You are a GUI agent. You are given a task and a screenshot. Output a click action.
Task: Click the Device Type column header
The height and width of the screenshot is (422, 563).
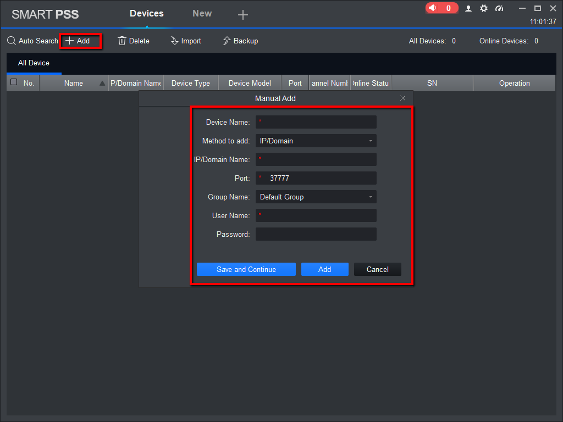click(x=191, y=84)
